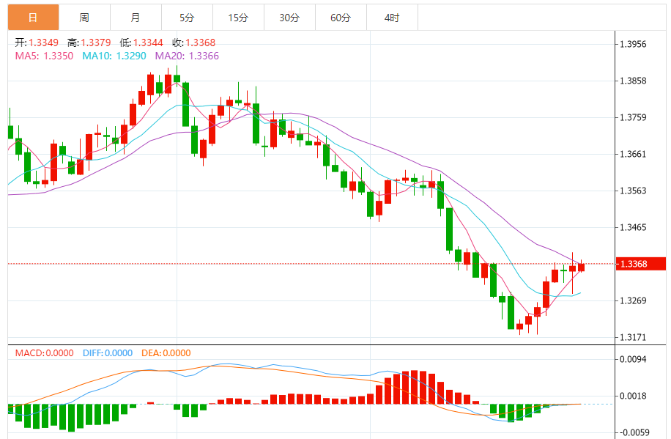Click the MA10: 1.3290 indicator label
This screenshot has width=671, height=439.
tap(114, 56)
